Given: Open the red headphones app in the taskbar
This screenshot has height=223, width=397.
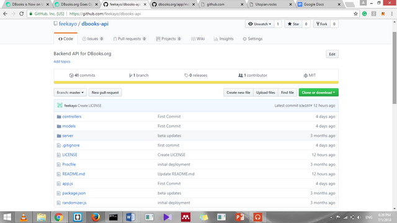Looking at the screenshot, I should [257, 217].
